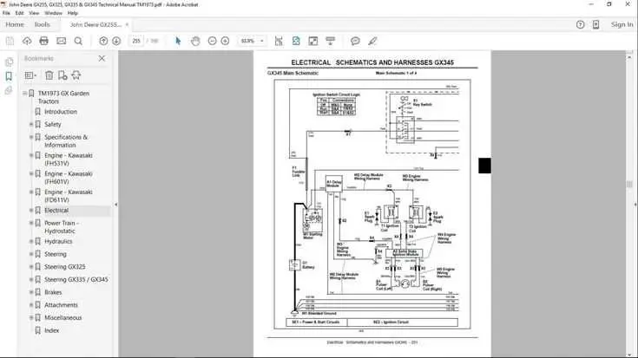
Task: Click the find current bookmark icon
Action: [x=76, y=75]
